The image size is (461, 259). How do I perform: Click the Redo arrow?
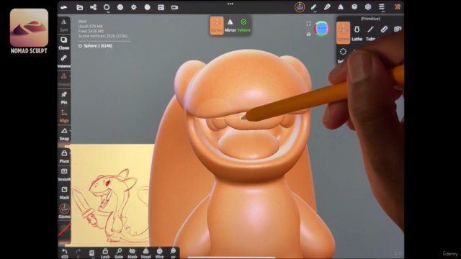click(x=79, y=253)
